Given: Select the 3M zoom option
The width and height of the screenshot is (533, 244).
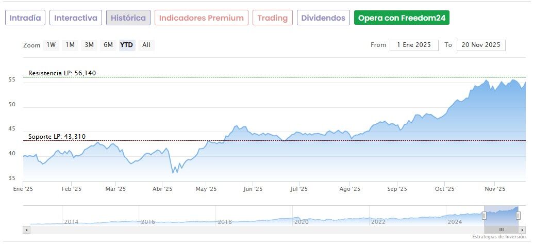Looking at the screenshot, I should click(89, 45).
